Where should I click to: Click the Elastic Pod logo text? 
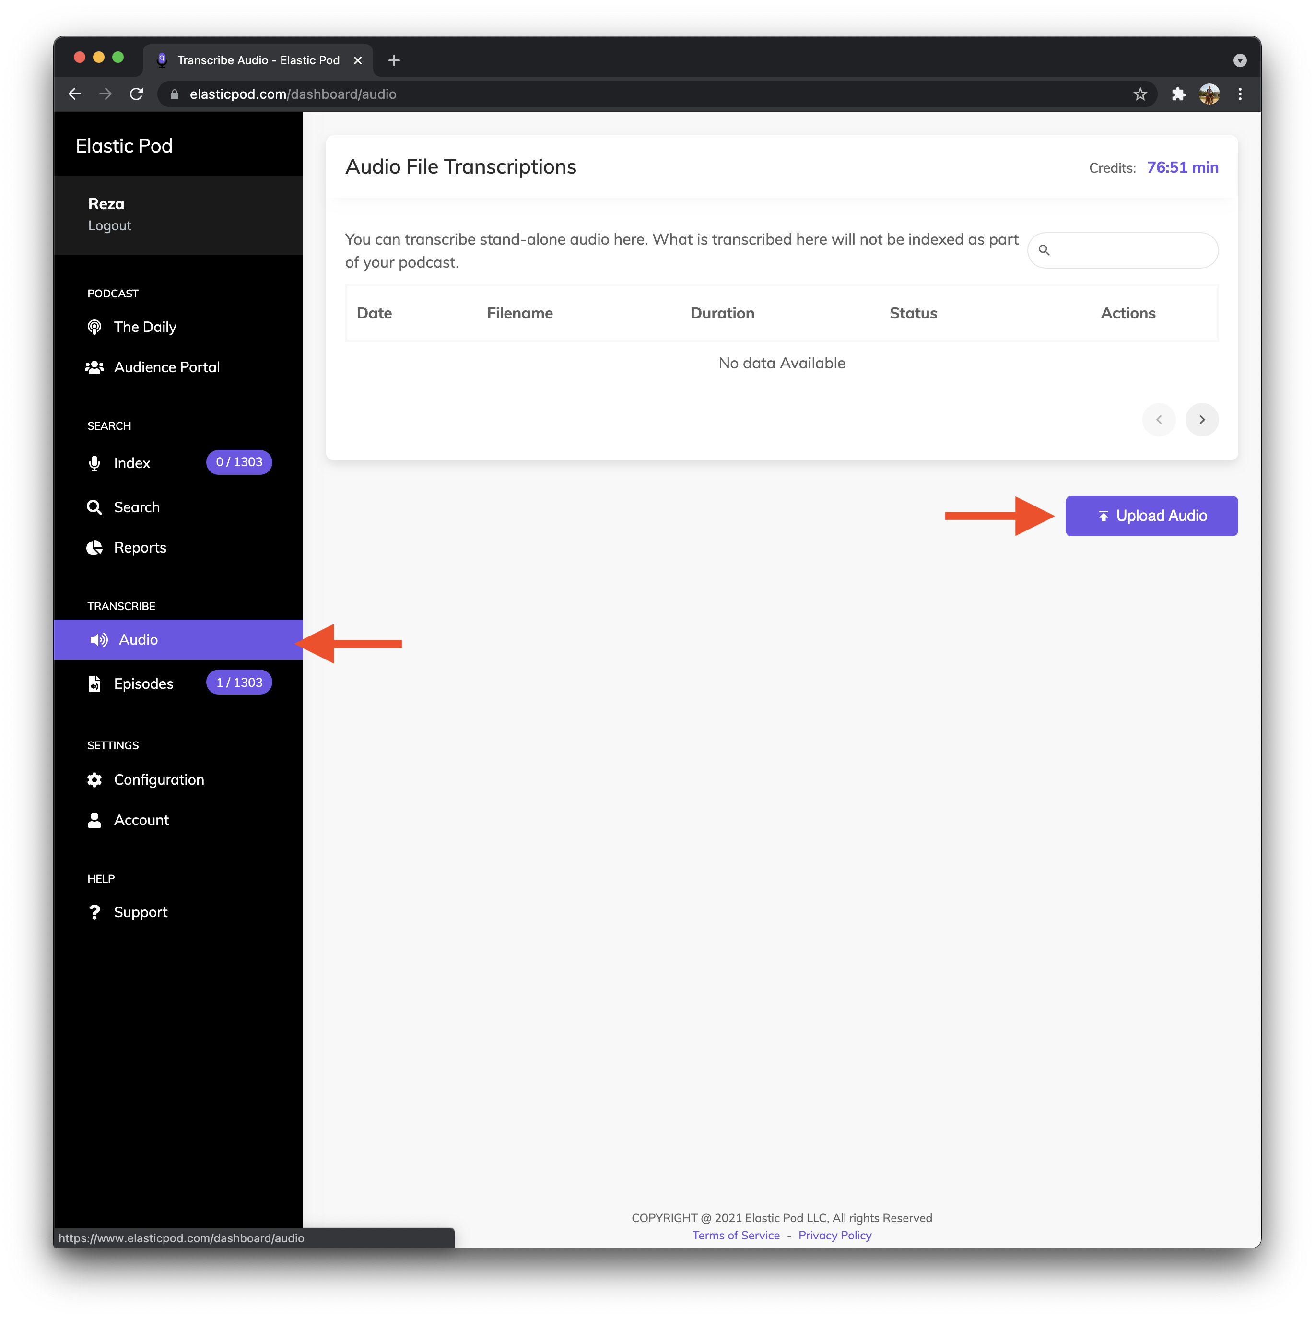click(x=124, y=146)
